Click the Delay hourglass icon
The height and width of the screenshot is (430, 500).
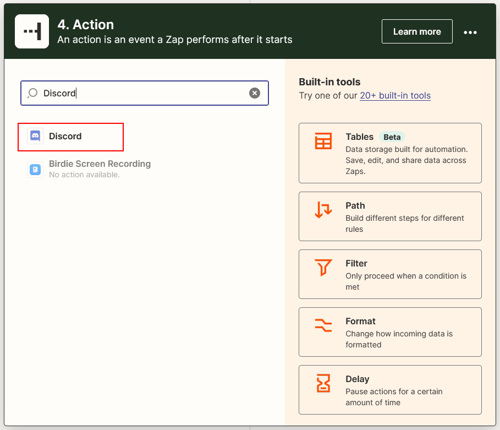(323, 383)
